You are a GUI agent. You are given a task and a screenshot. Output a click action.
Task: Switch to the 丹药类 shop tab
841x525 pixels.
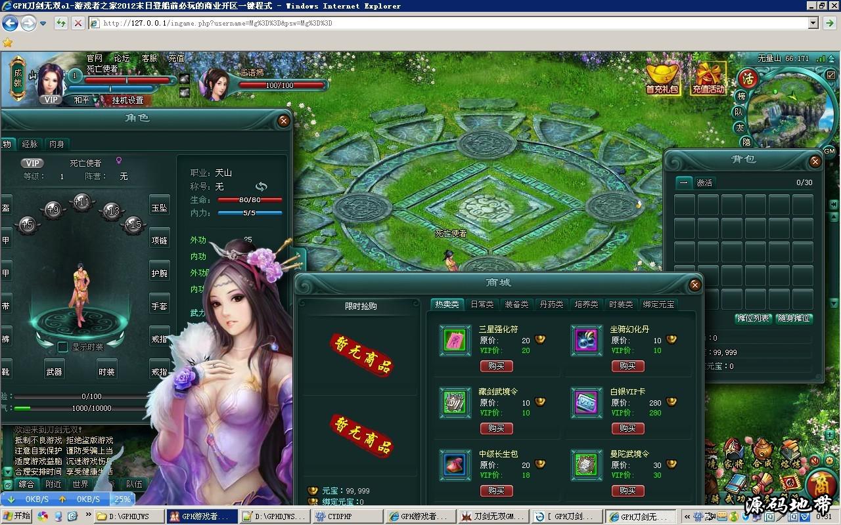pos(551,304)
